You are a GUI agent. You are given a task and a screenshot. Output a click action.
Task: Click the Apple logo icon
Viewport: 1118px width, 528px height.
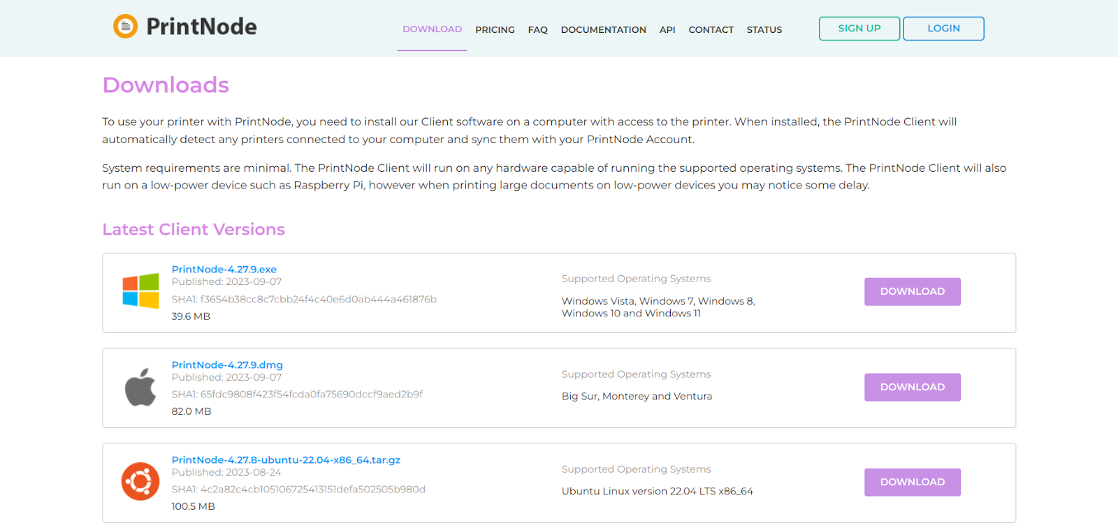[140, 387]
